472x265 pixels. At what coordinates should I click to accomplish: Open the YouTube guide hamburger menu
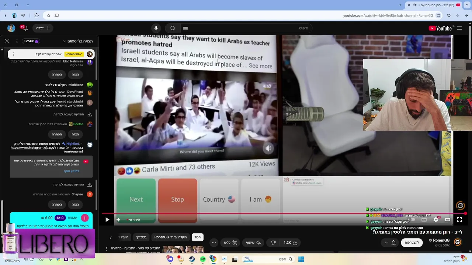(x=459, y=28)
